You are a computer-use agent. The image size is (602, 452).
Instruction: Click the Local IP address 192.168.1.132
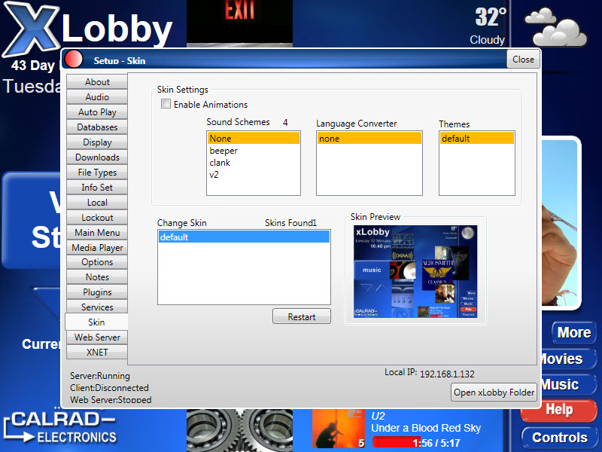click(447, 374)
